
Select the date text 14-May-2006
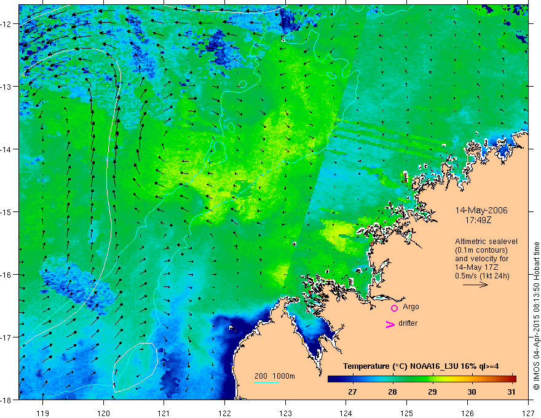click(x=481, y=210)
